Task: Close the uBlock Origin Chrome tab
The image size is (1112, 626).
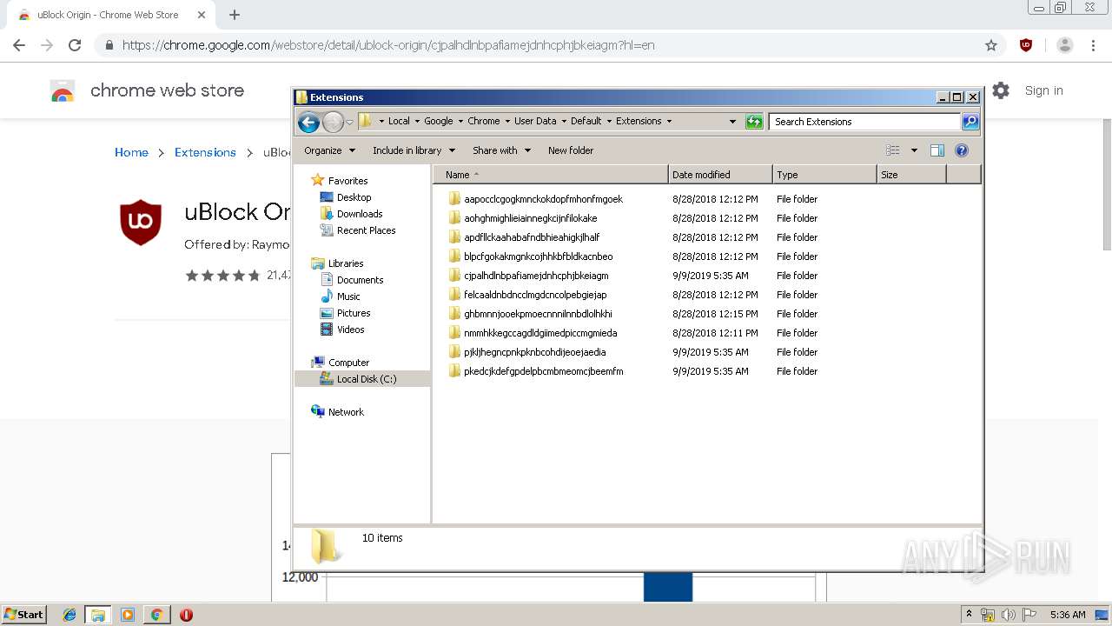Action: click(x=200, y=15)
